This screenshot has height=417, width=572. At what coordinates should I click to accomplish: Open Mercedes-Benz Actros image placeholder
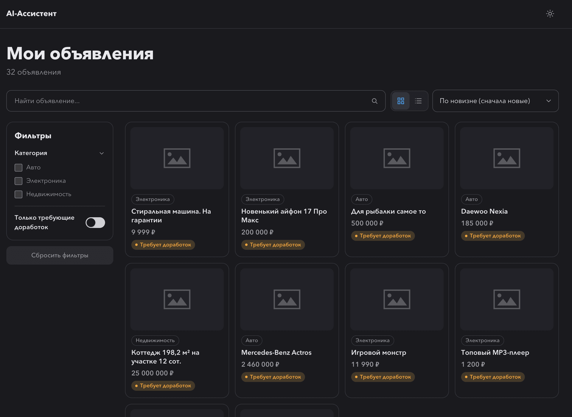287,299
